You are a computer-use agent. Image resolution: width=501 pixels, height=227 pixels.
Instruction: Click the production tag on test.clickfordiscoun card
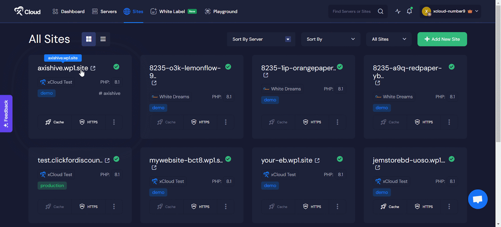coord(52,186)
